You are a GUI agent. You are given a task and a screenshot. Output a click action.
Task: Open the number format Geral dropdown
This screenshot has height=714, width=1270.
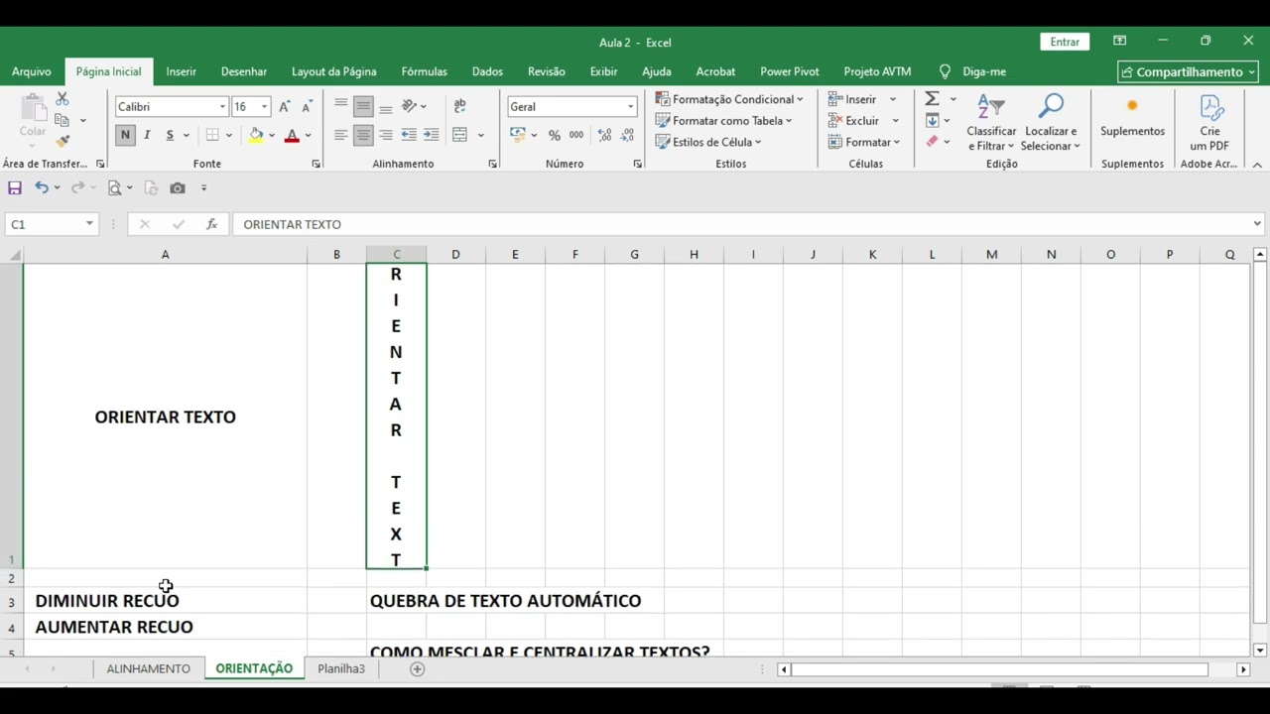(x=630, y=106)
